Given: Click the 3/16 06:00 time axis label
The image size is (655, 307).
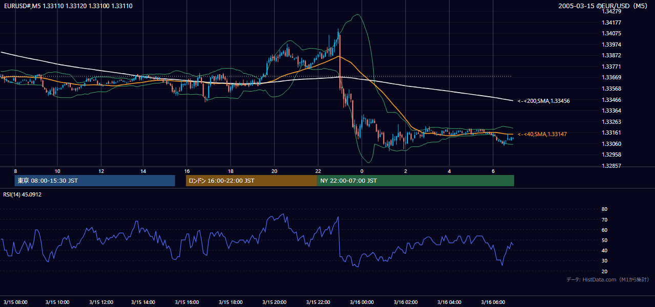Looking at the screenshot, I should coord(493,302).
